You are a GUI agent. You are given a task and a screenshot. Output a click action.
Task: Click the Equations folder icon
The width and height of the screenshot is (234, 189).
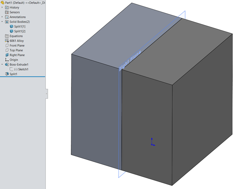point(7,36)
